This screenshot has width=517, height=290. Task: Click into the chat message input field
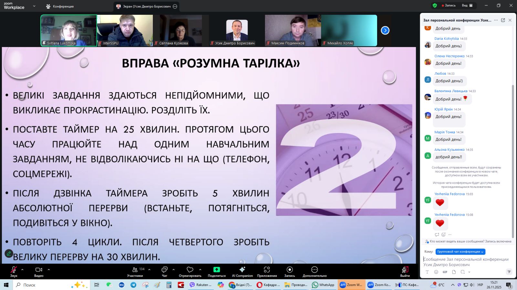[x=466, y=262]
